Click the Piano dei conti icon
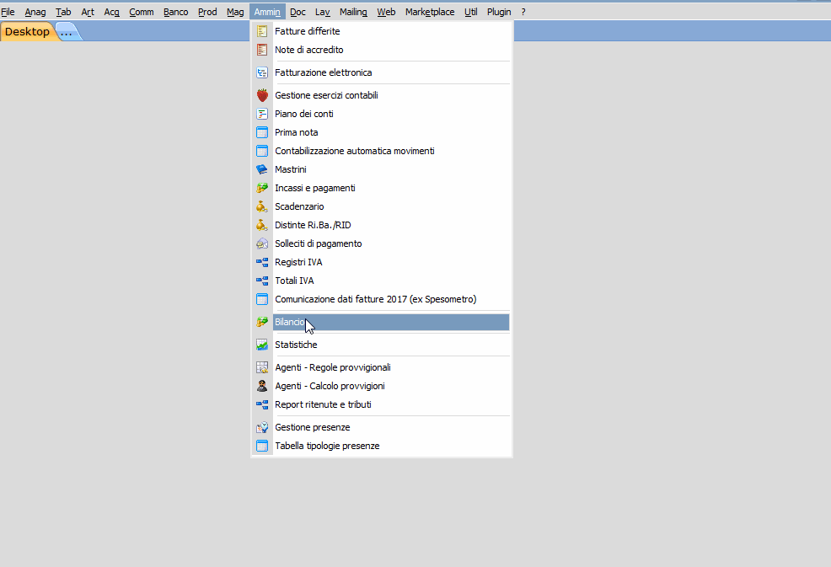 click(x=262, y=114)
